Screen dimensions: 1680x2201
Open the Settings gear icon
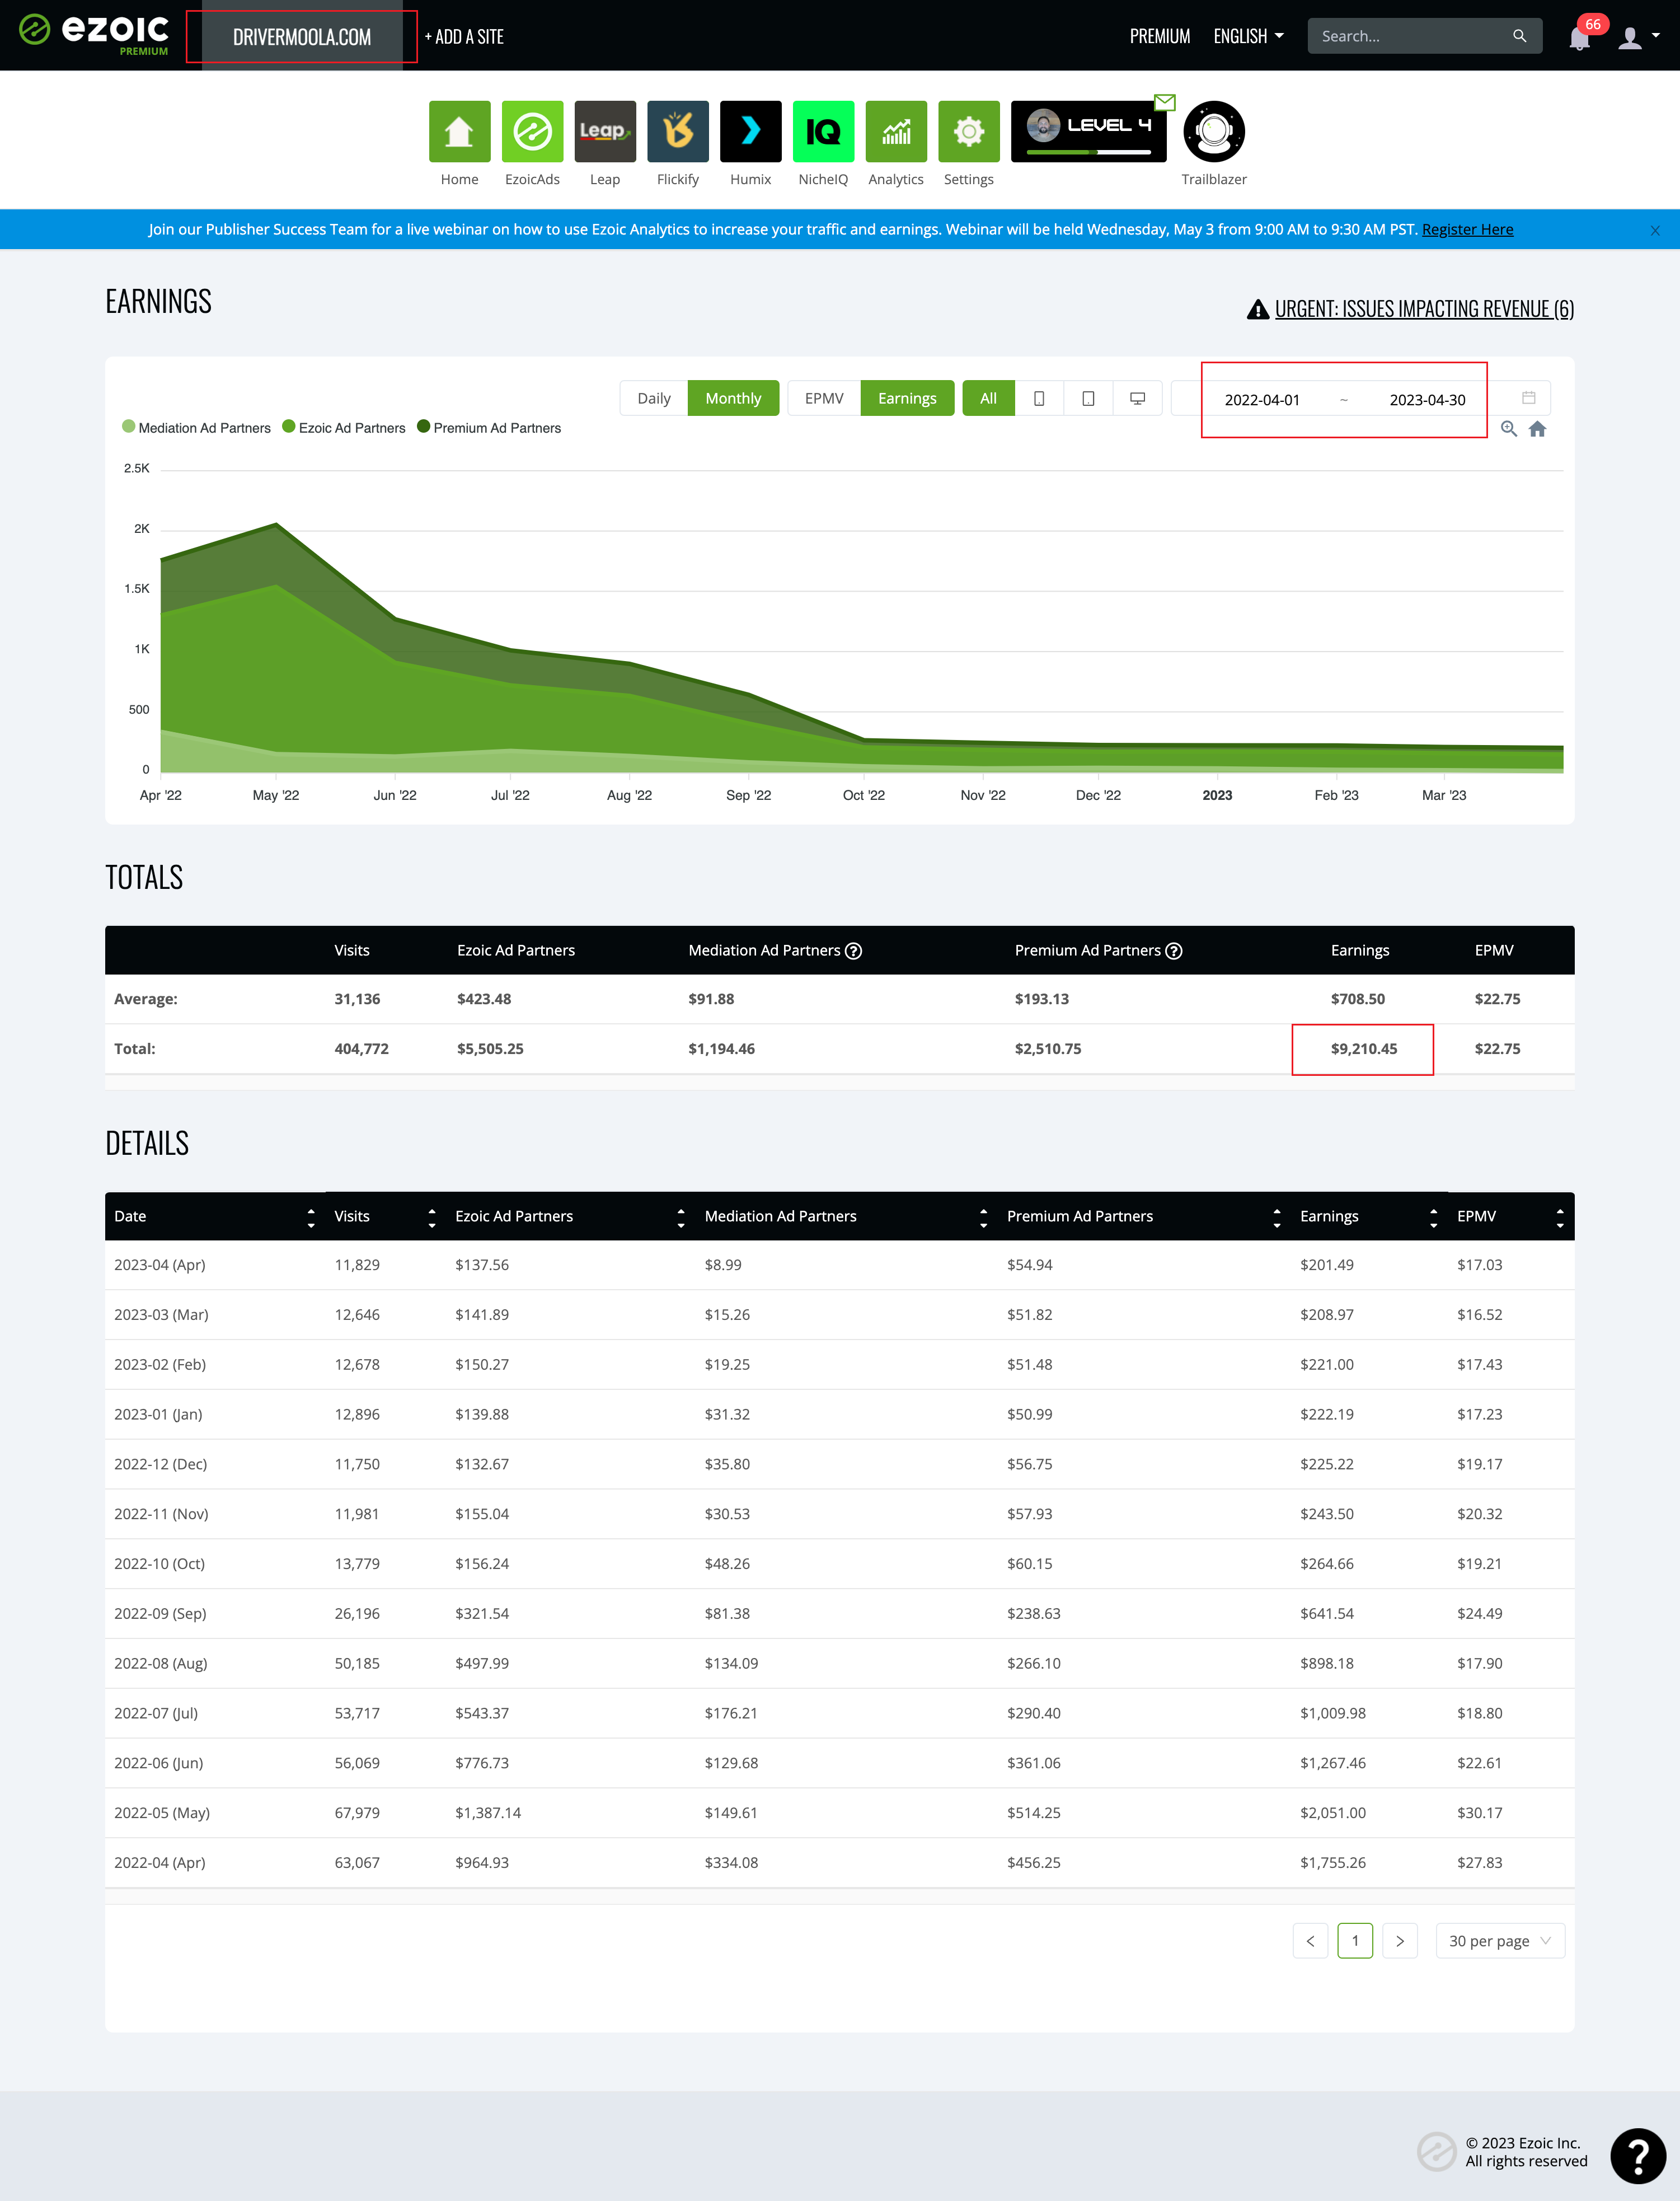969,131
